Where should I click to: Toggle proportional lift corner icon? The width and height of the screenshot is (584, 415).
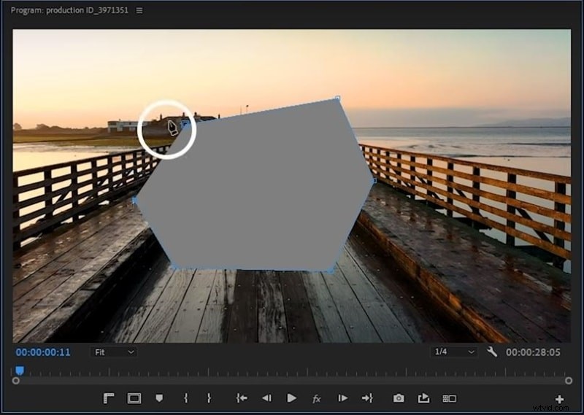108,398
